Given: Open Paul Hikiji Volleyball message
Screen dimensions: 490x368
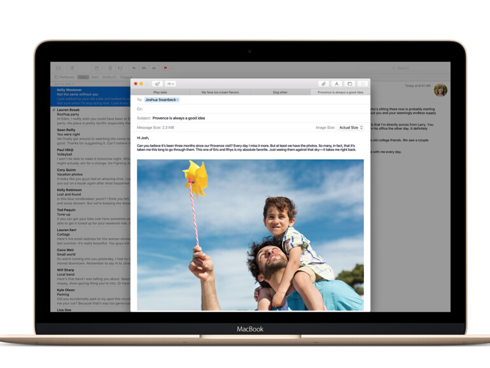Looking at the screenshot, I should coord(90,157).
